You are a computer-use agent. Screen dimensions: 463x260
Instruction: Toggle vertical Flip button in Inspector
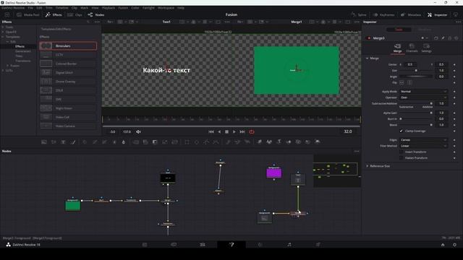[409, 82]
